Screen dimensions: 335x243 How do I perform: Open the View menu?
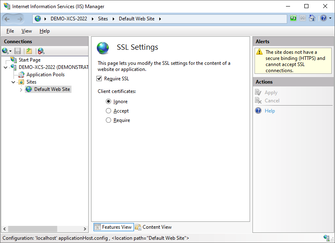click(27, 31)
